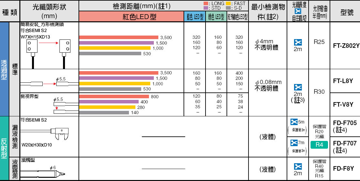Click the scissors icon beside 5m
This screenshot has height=181, width=360.
click(x=294, y=122)
